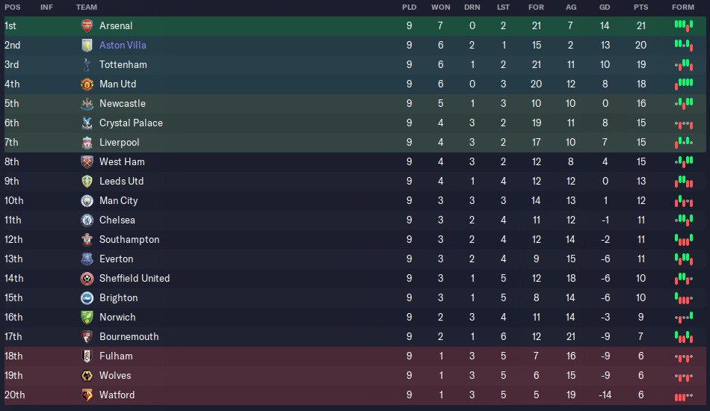Select the Fulham table row
Viewport: 710px width, 411px height.
tap(355, 356)
